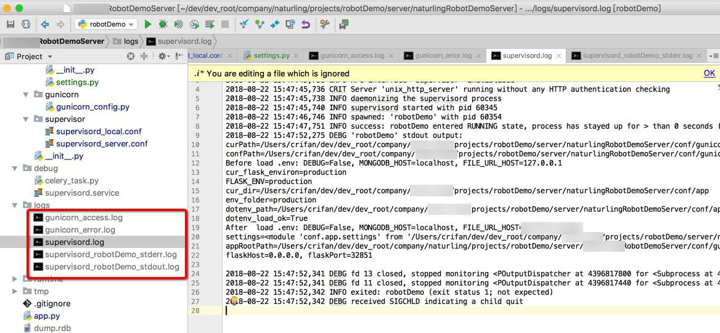Screen dimensions: 720x333
Task: Click the VCS Commit icon
Action: click(x=260, y=24)
